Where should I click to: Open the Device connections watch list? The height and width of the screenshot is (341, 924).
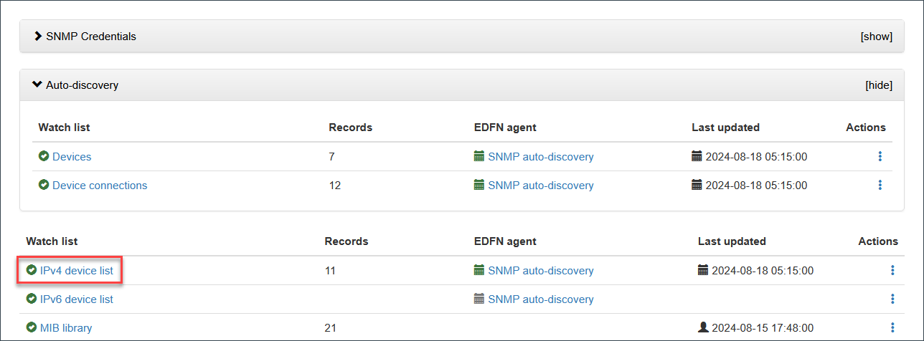coord(100,185)
